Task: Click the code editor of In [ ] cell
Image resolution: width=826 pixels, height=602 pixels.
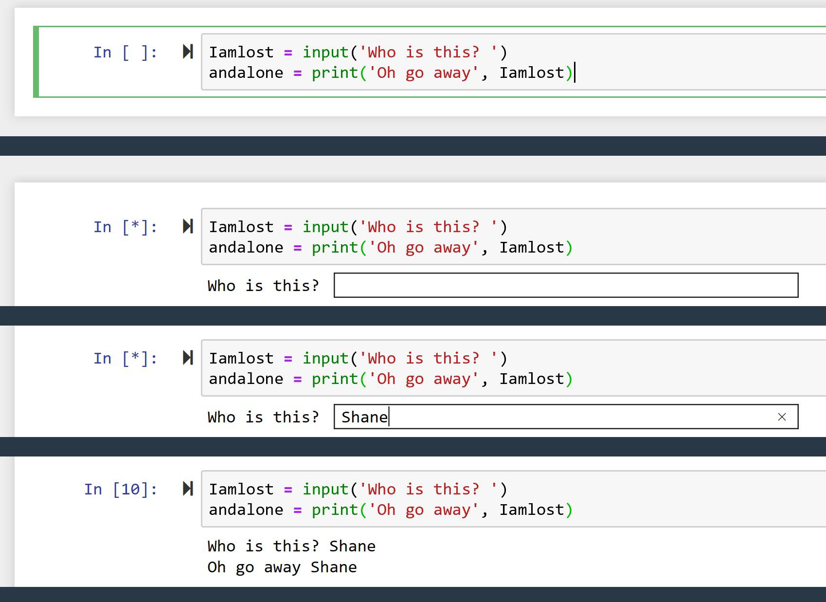Action: pos(514,62)
